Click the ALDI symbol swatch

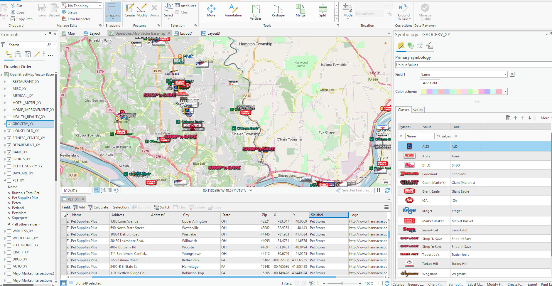pos(409,146)
